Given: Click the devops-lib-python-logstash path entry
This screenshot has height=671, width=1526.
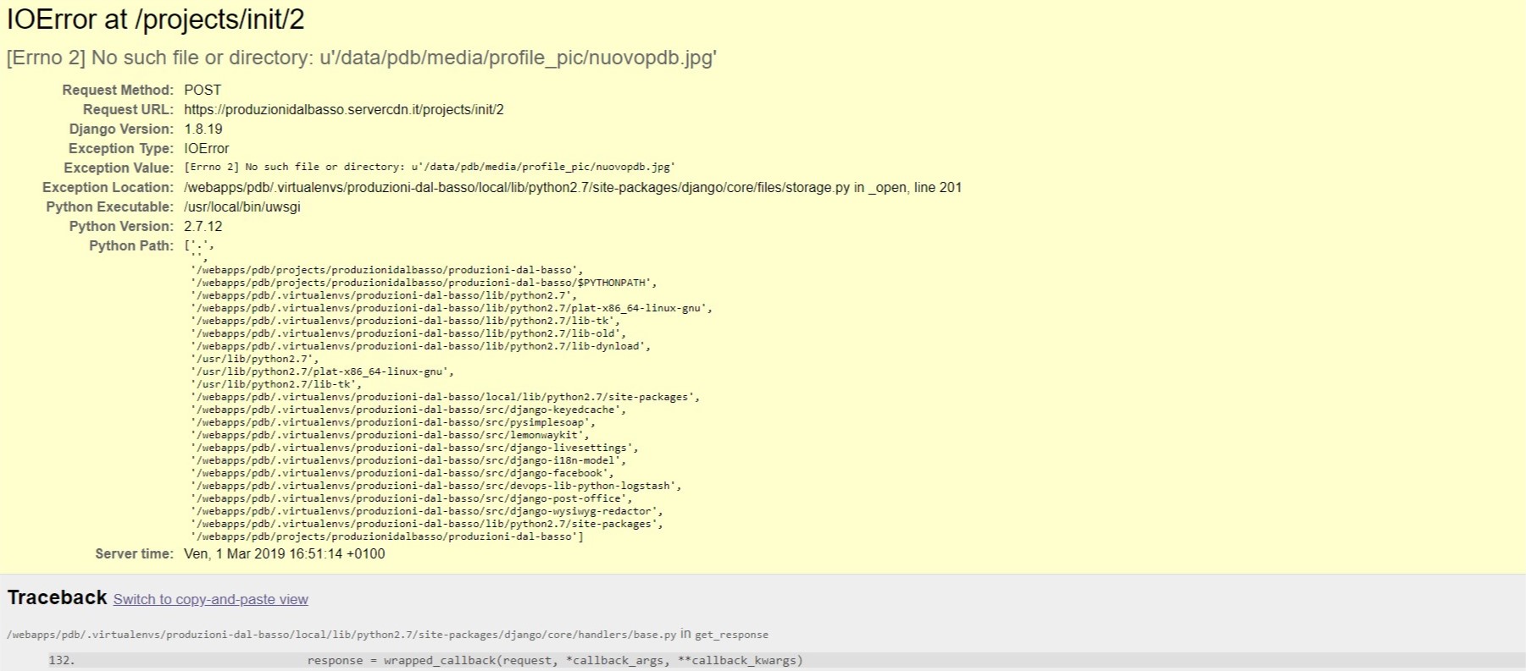Looking at the screenshot, I should pyautogui.click(x=436, y=486).
